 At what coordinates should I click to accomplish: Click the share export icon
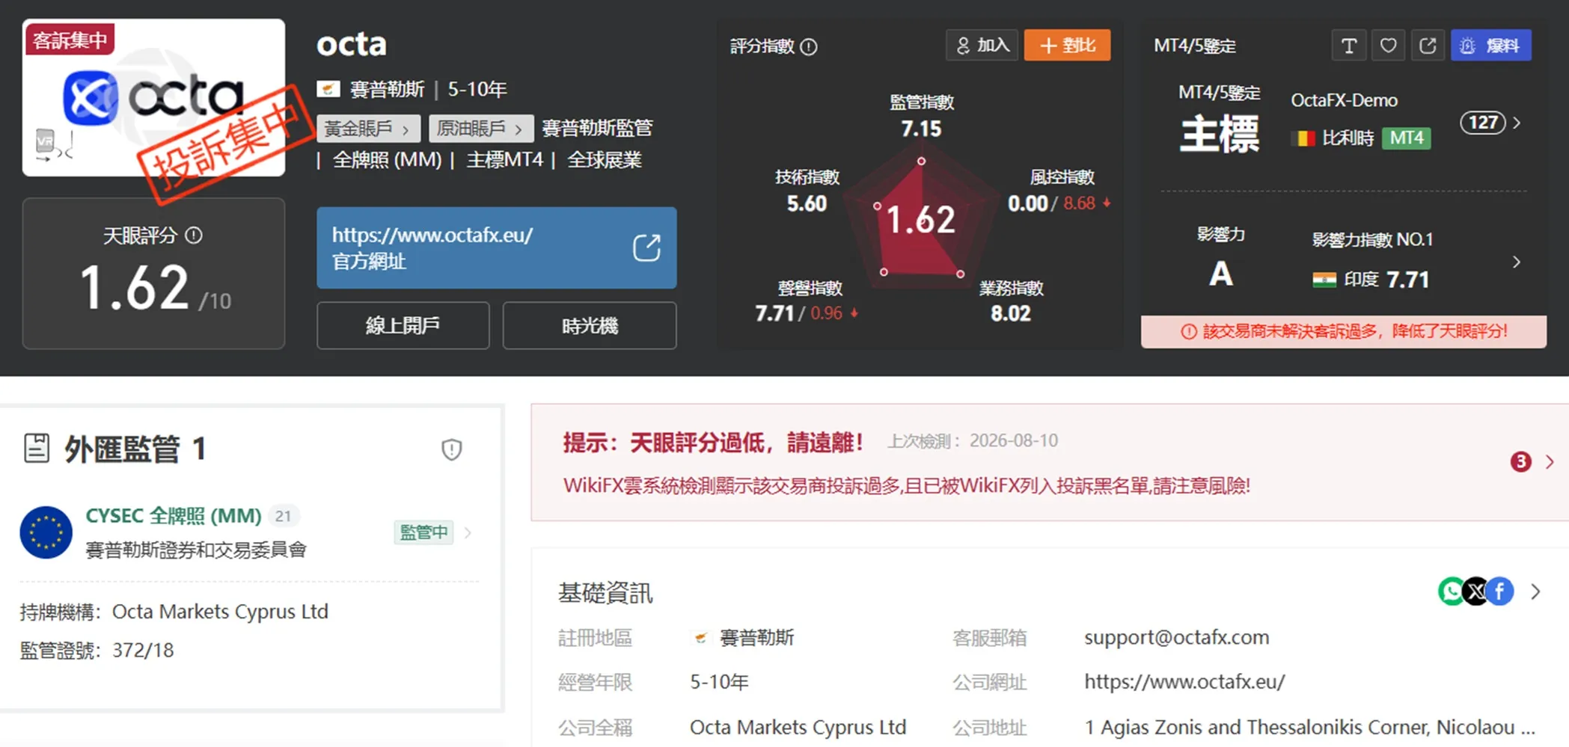pos(1428,46)
